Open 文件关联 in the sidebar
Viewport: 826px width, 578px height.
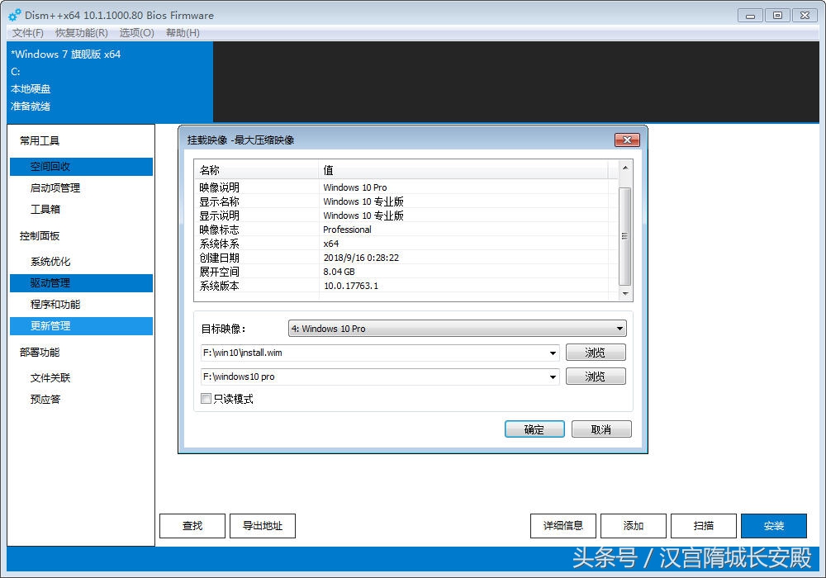81,378
